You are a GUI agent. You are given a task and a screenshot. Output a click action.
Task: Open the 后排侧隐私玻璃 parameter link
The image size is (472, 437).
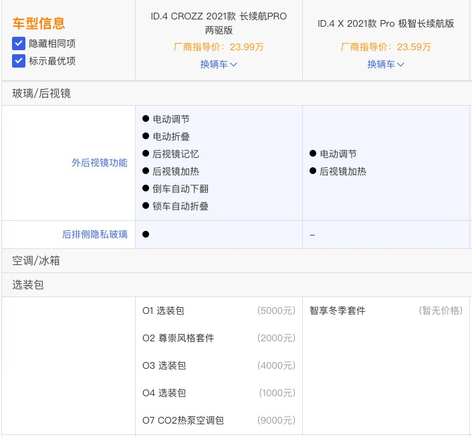tap(95, 234)
